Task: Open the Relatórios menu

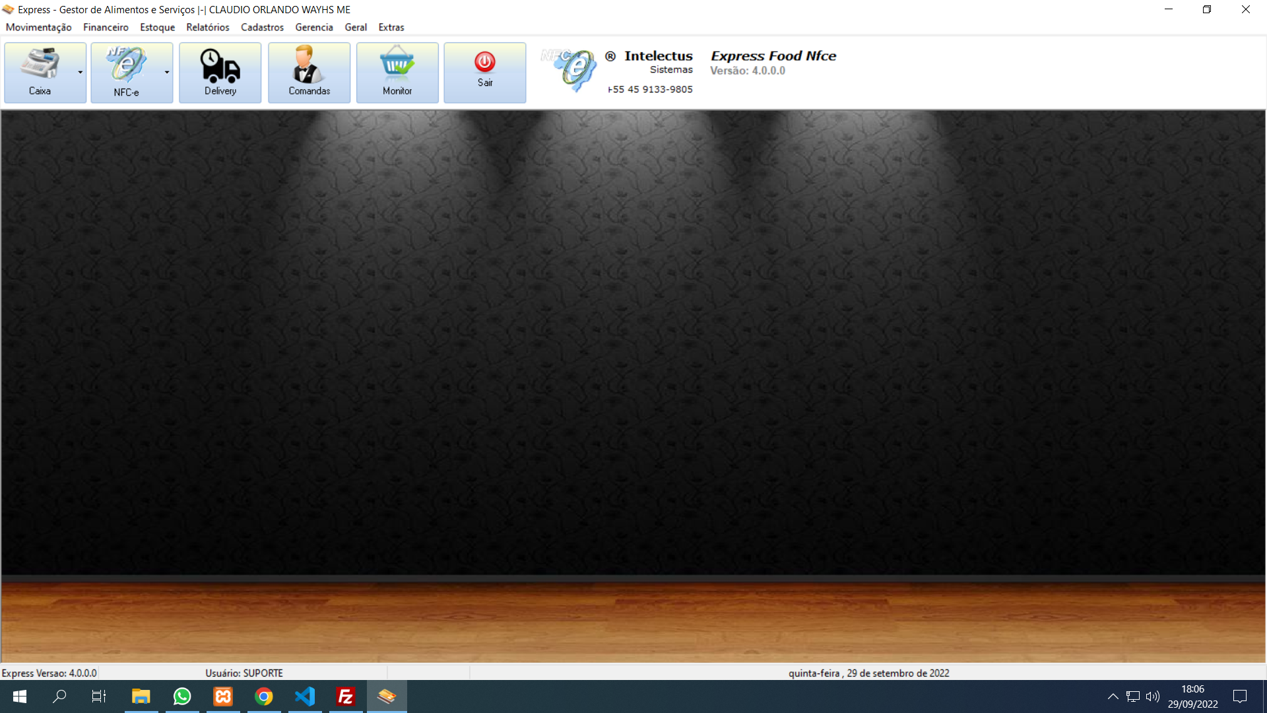Action: [x=208, y=27]
